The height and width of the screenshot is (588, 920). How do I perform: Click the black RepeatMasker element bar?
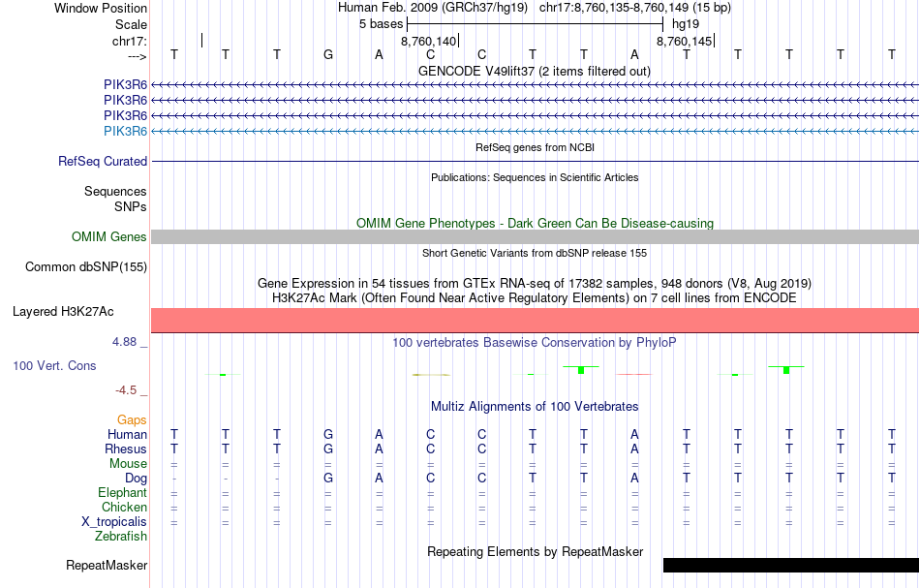tap(791, 565)
